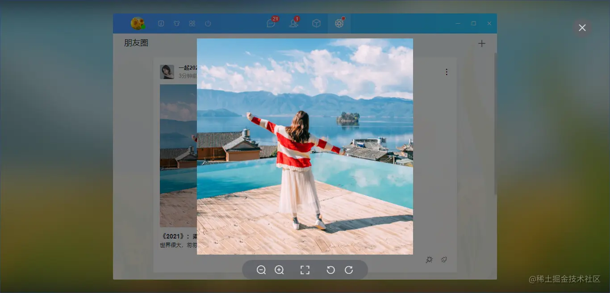Click the 世界很大 post description text
The height and width of the screenshot is (293, 610).
pyautogui.click(x=178, y=245)
